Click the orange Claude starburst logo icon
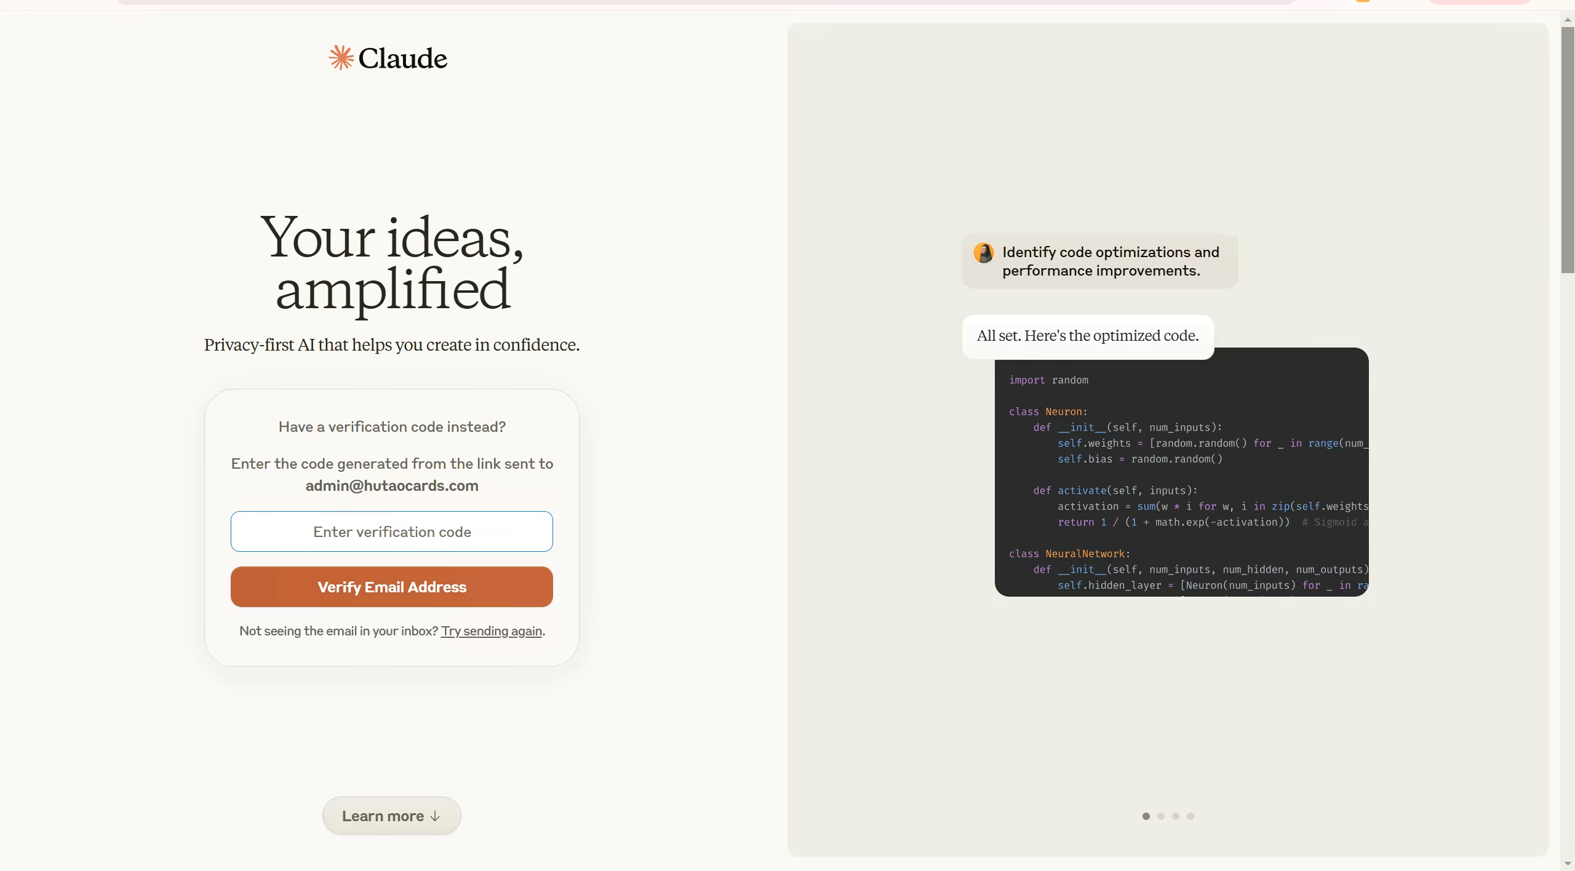1575x871 pixels. [341, 58]
